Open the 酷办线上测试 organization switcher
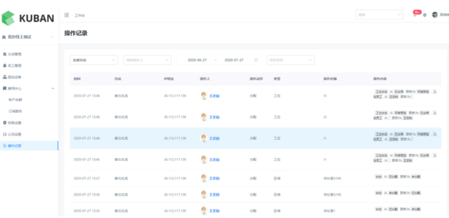449x218 pixels. pyautogui.click(x=28, y=37)
